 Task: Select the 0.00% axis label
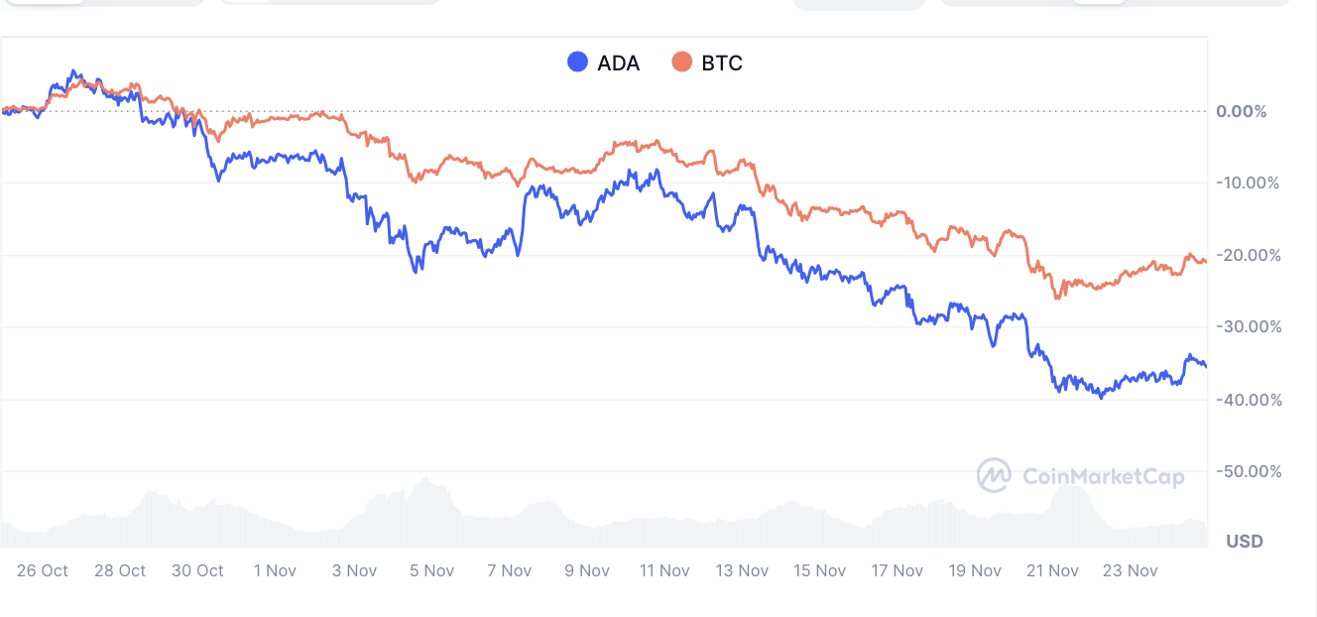click(1242, 111)
